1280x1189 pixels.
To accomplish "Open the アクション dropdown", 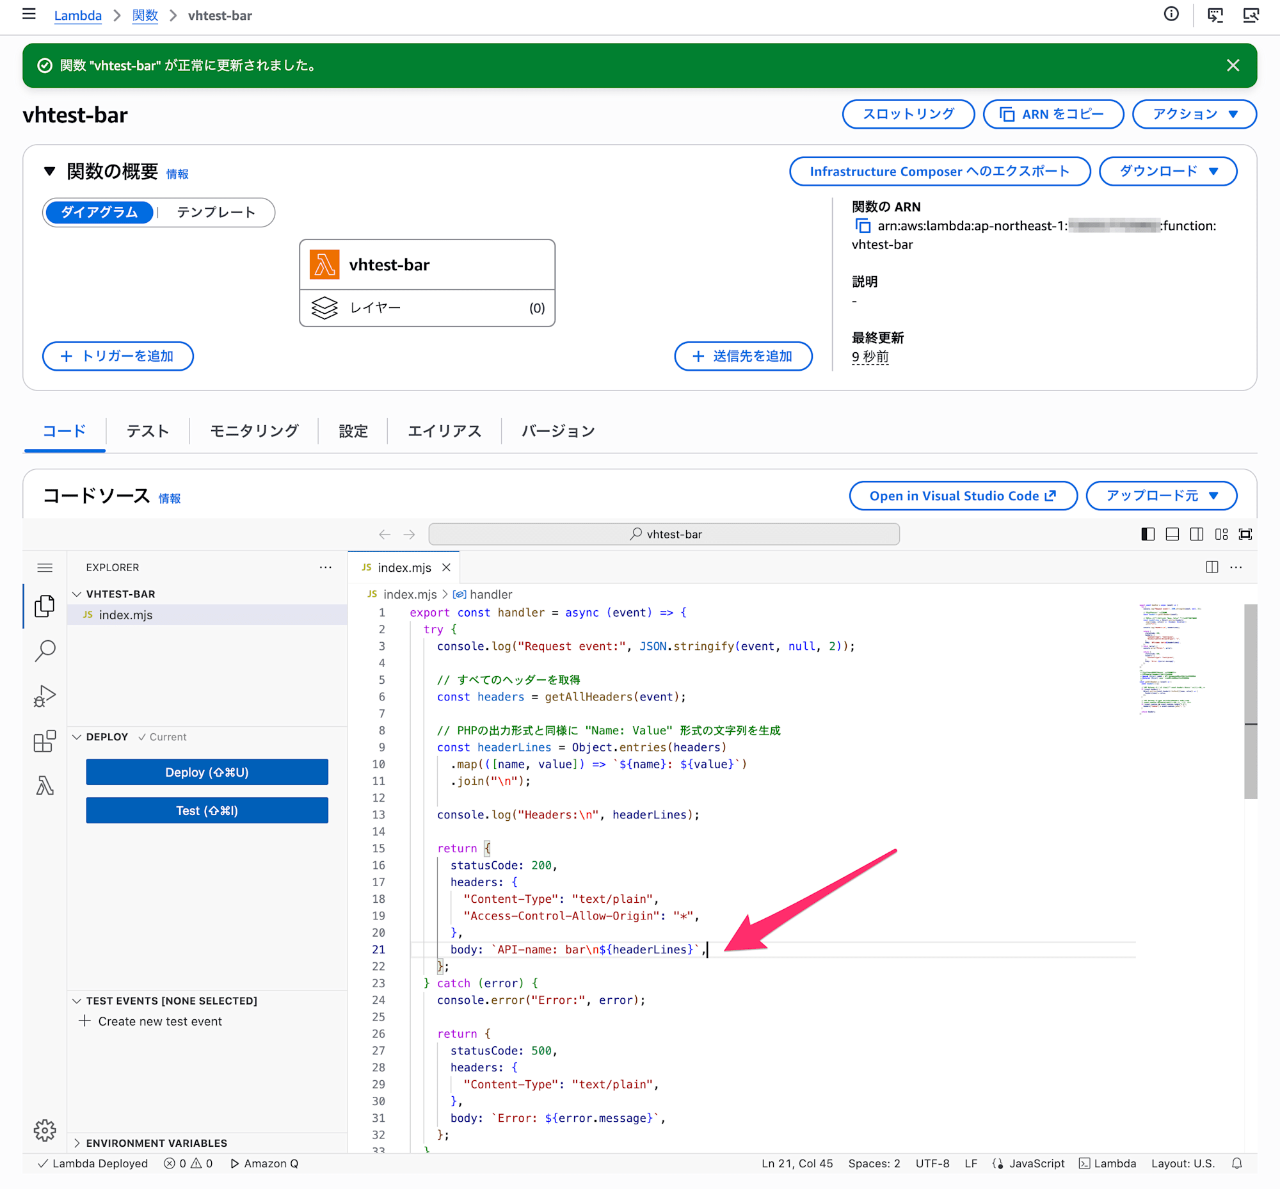I will click(1194, 115).
